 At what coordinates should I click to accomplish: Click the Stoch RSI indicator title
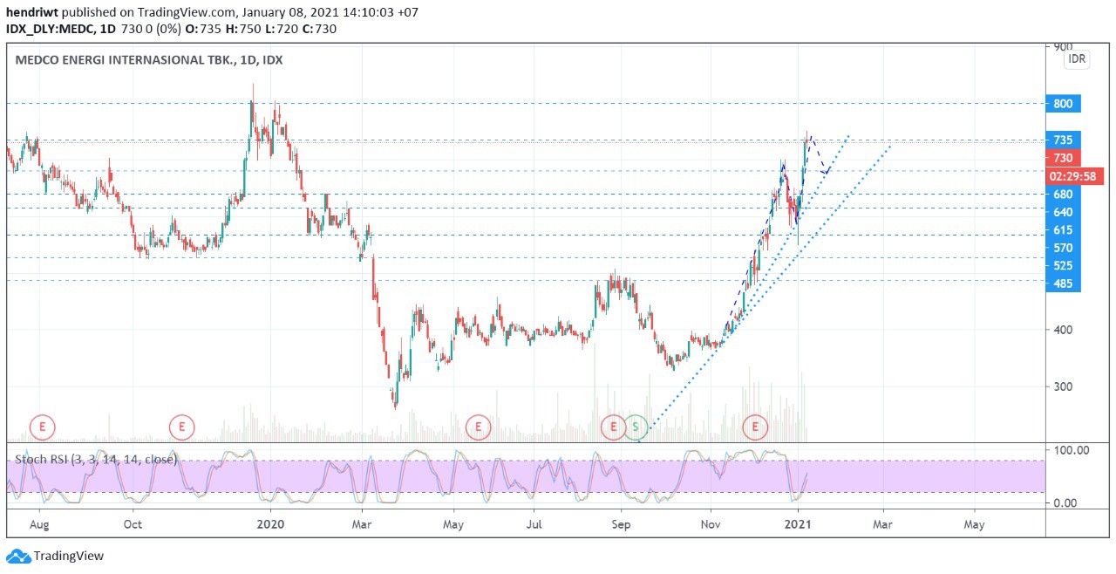tap(96, 459)
